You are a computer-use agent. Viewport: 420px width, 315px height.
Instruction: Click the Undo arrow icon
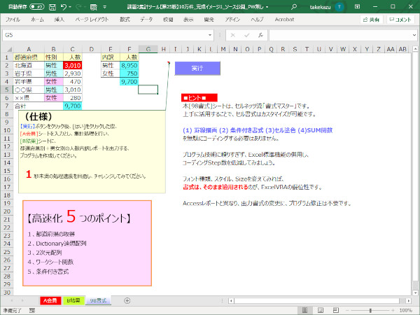click(x=63, y=7)
